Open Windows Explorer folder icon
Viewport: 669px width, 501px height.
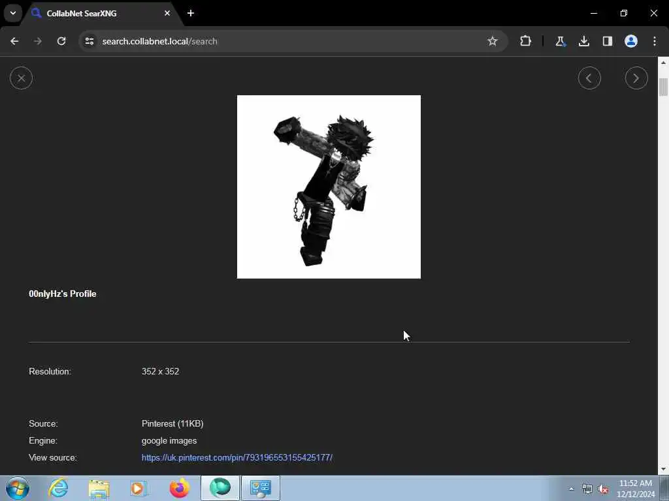tap(99, 488)
